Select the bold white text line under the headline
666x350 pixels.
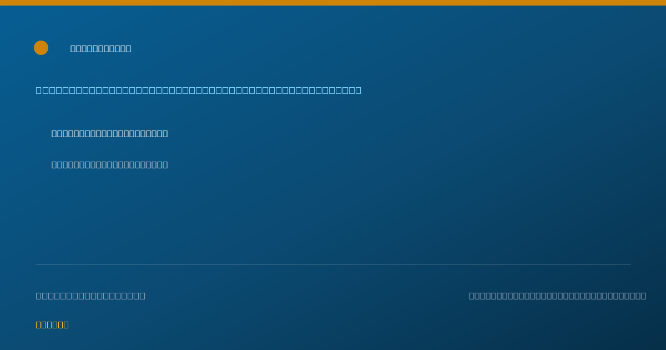[110, 133]
